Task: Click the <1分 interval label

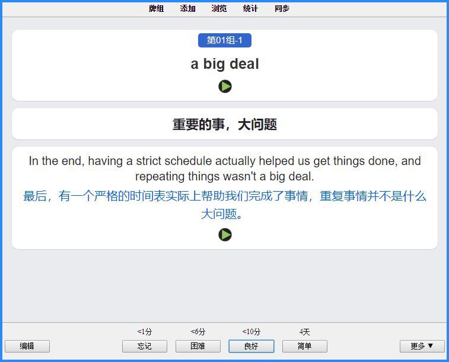Action: 145,332
